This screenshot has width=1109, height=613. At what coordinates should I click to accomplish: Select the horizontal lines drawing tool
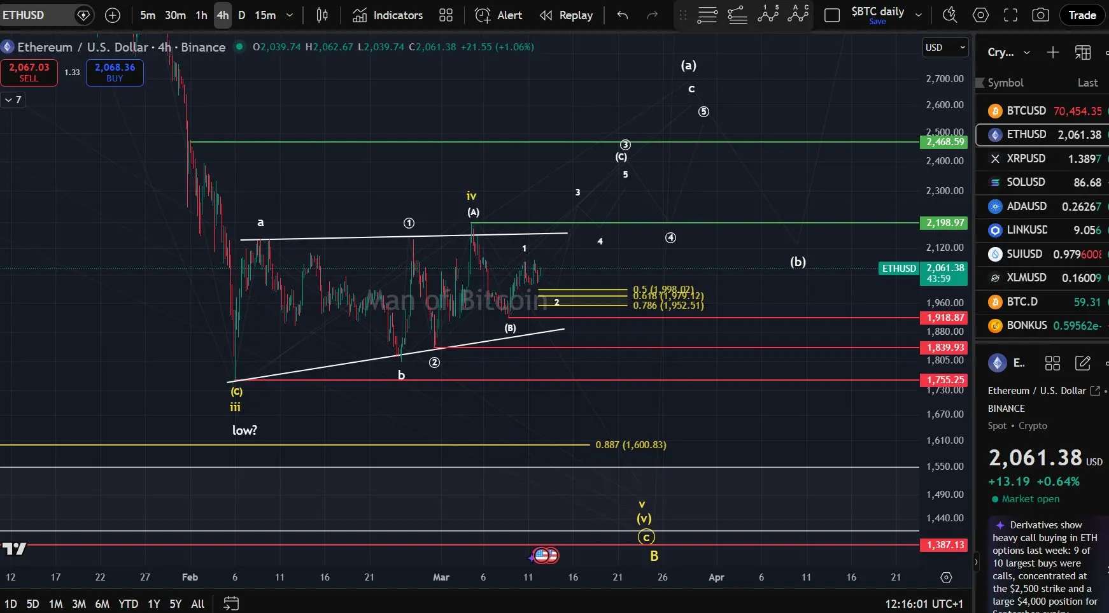pyautogui.click(x=707, y=15)
